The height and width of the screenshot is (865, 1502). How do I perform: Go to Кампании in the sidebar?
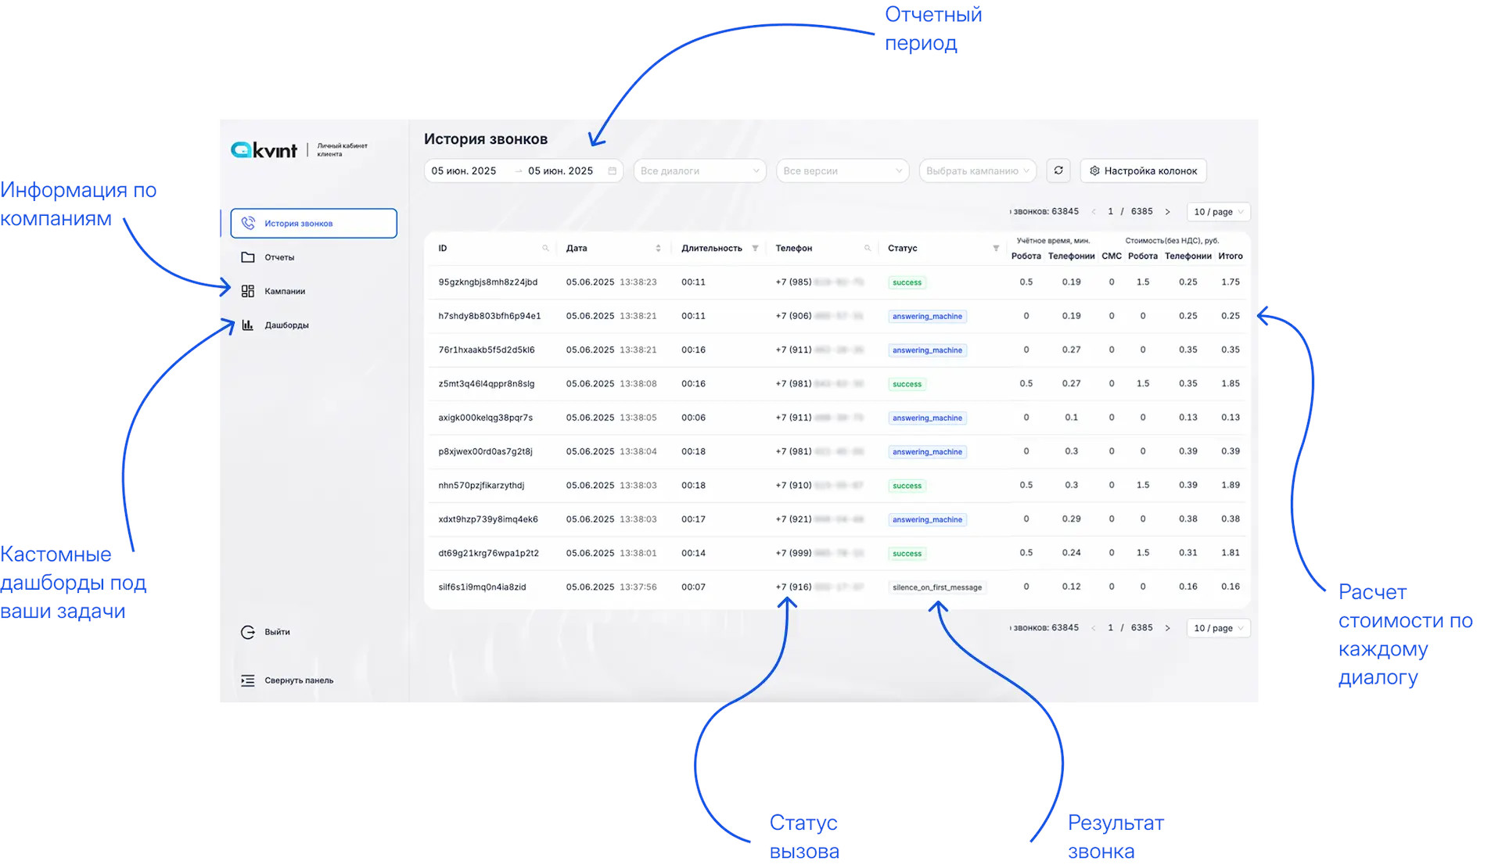click(x=285, y=292)
